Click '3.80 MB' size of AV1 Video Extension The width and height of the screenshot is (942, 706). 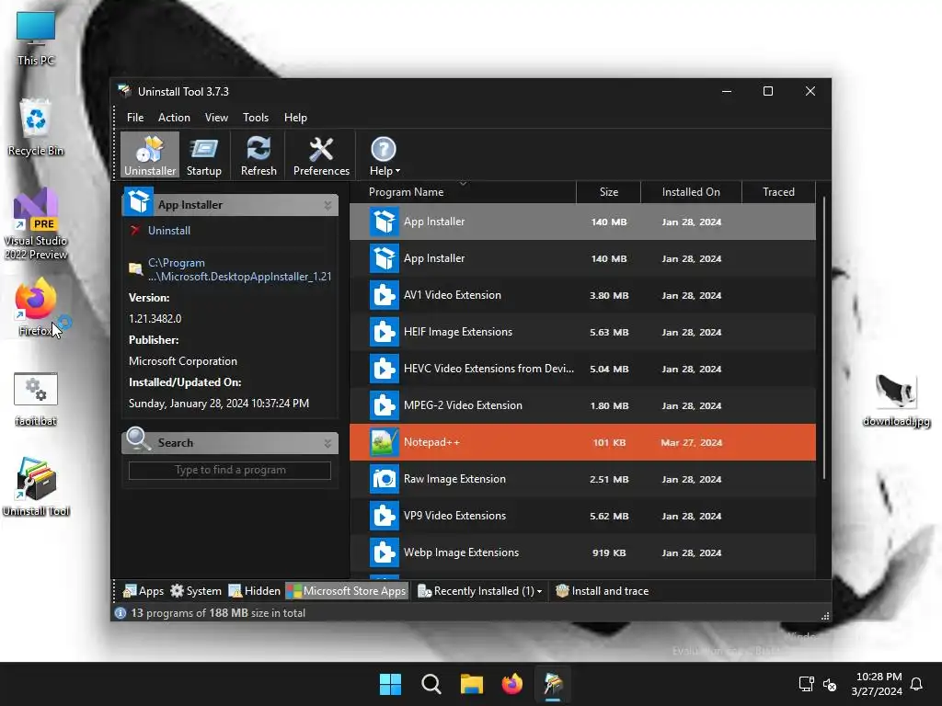[609, 296]
